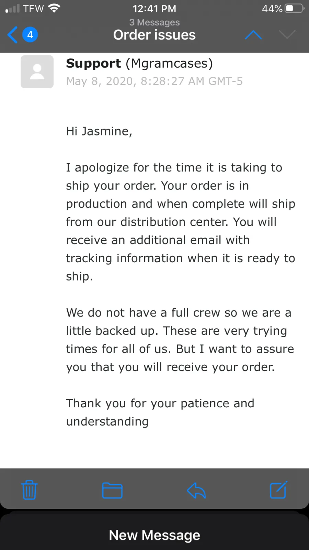This screenshot has height=550, width=309.
Task: Tap the Support sender name
Action: 93,64
